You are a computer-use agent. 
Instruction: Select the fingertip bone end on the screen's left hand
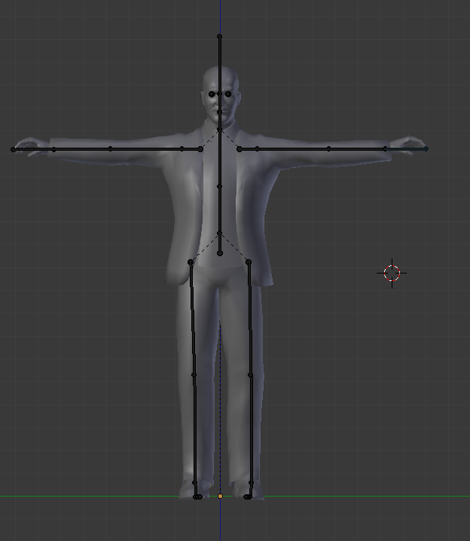pyautogui.click(x=13, y=149)
